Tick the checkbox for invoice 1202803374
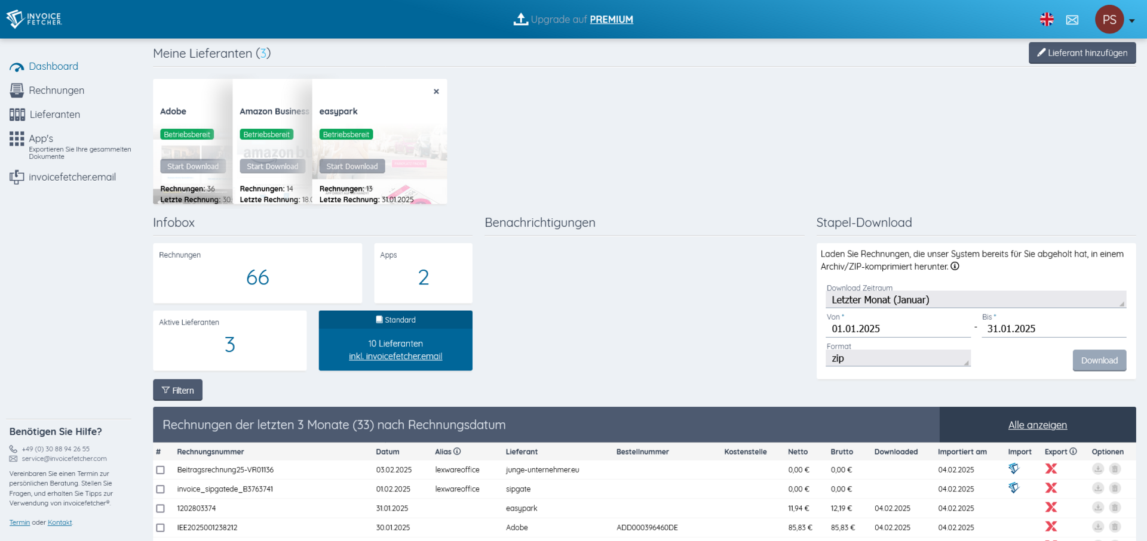Image resolution: width=1147 pixels, height=541 pixels. (x=160, y=509)
